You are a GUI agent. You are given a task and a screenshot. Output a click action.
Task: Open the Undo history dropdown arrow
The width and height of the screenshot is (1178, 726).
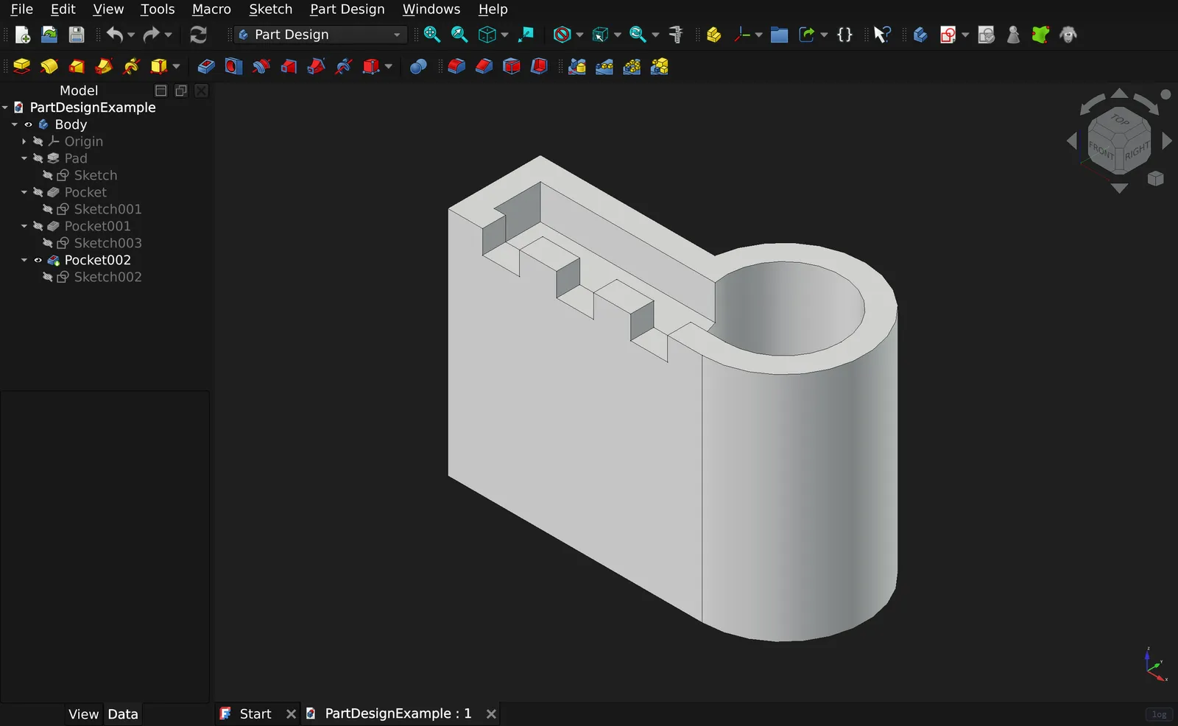coord(131,35)
